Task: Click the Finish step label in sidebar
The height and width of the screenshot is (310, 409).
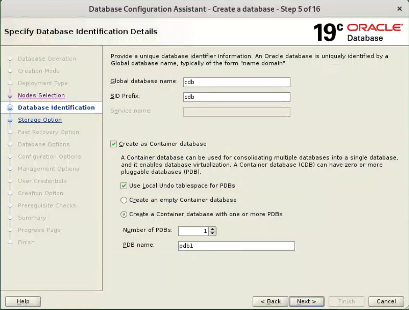Action: (x=26, y=242)
